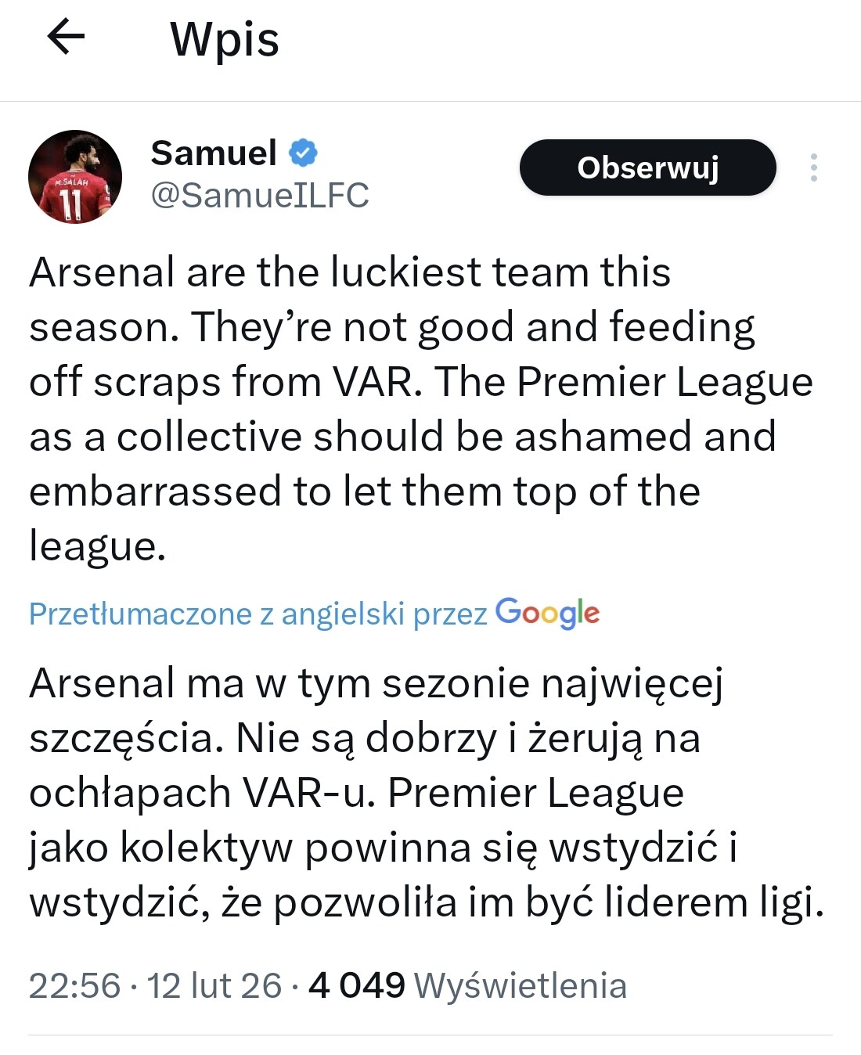Click the display name Samuel
The image size is (861, 1055).
pos(214,153)
